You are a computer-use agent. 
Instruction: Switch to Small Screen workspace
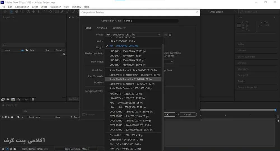pos(216,12)
